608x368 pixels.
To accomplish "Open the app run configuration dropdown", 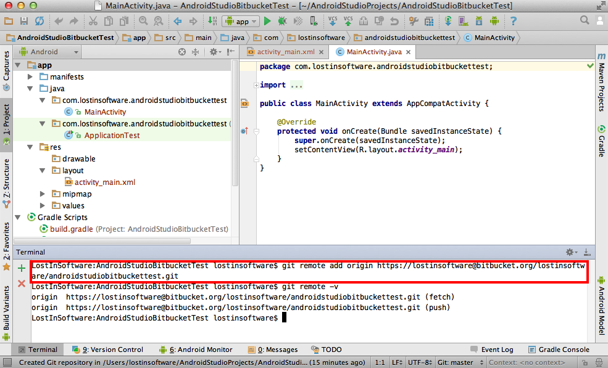I will [239, 22].
